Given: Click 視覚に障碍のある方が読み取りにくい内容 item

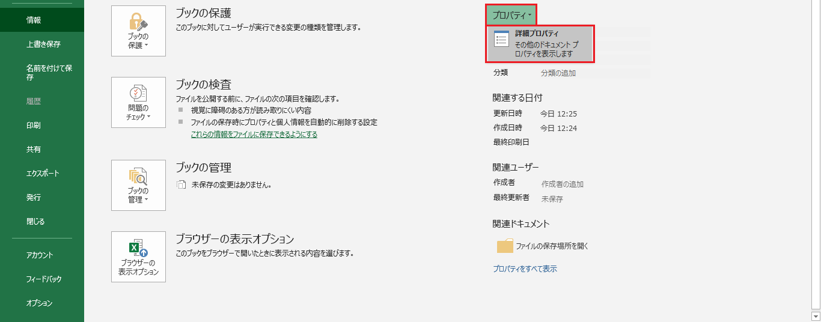Looking at the screenshot, I should pyautogui.click(x=251, y=111).
